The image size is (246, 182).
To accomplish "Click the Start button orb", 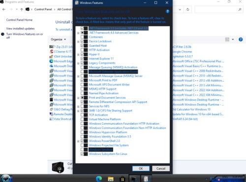I will tap(6, 179).
